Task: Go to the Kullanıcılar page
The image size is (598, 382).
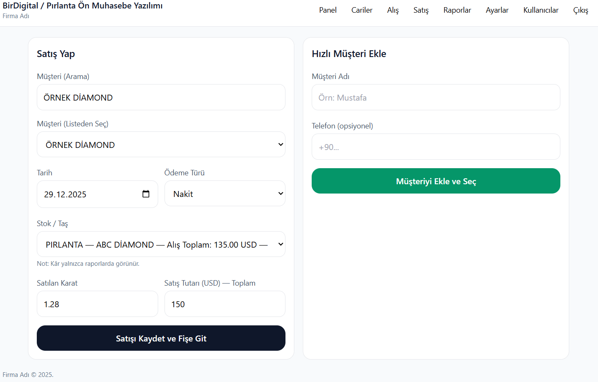Action: (540, 10)
